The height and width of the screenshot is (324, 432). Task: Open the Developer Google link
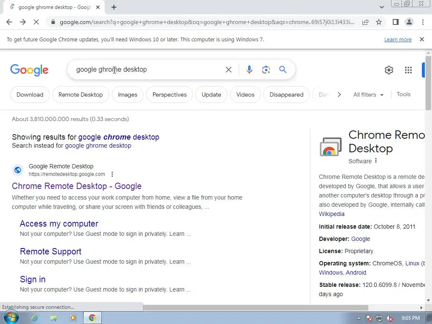click(x=360, y=239)
